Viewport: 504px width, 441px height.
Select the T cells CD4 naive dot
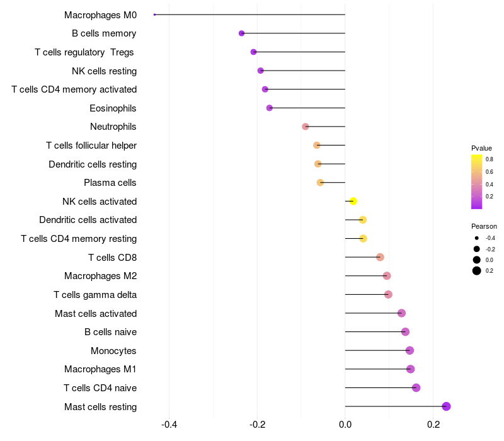(416, 387)
